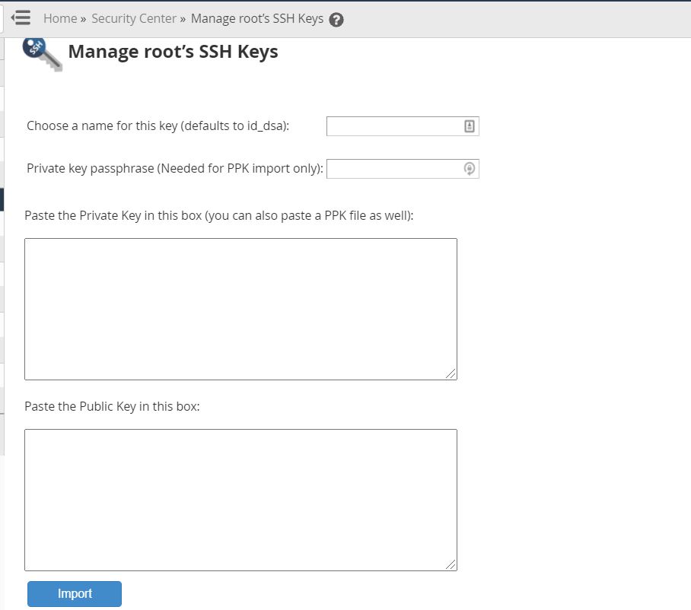The height and width of the screenshot is (610, 691).
Task: Select the Manage root's SSH Keys breadcrumb
Action: [257, 18]
